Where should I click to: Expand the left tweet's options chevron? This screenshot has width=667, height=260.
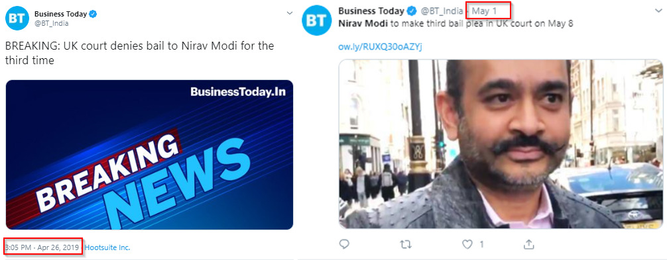pyautogui.click(x=290, y=13)
